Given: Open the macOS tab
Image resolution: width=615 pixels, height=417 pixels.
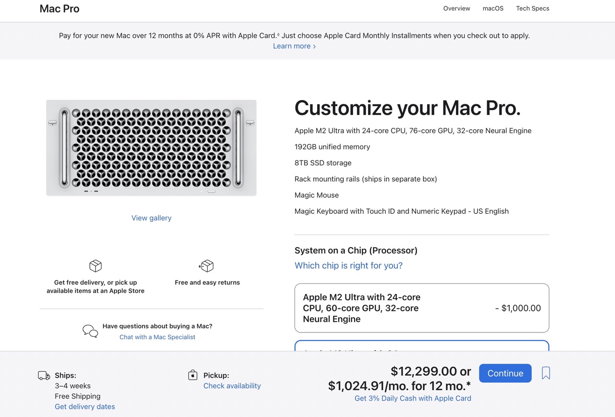Looking at the screenshot, I should [x=493, y=9].
